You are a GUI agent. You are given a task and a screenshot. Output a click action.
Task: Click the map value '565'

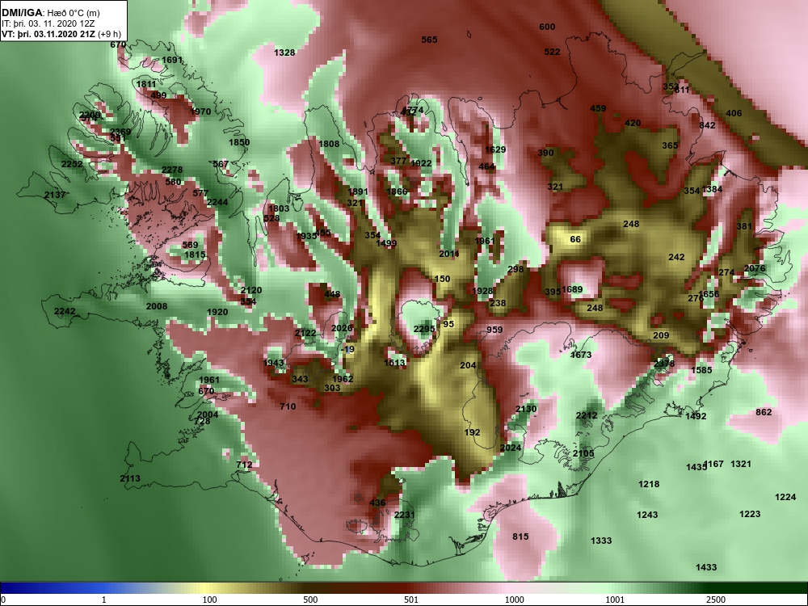point(429,40)
